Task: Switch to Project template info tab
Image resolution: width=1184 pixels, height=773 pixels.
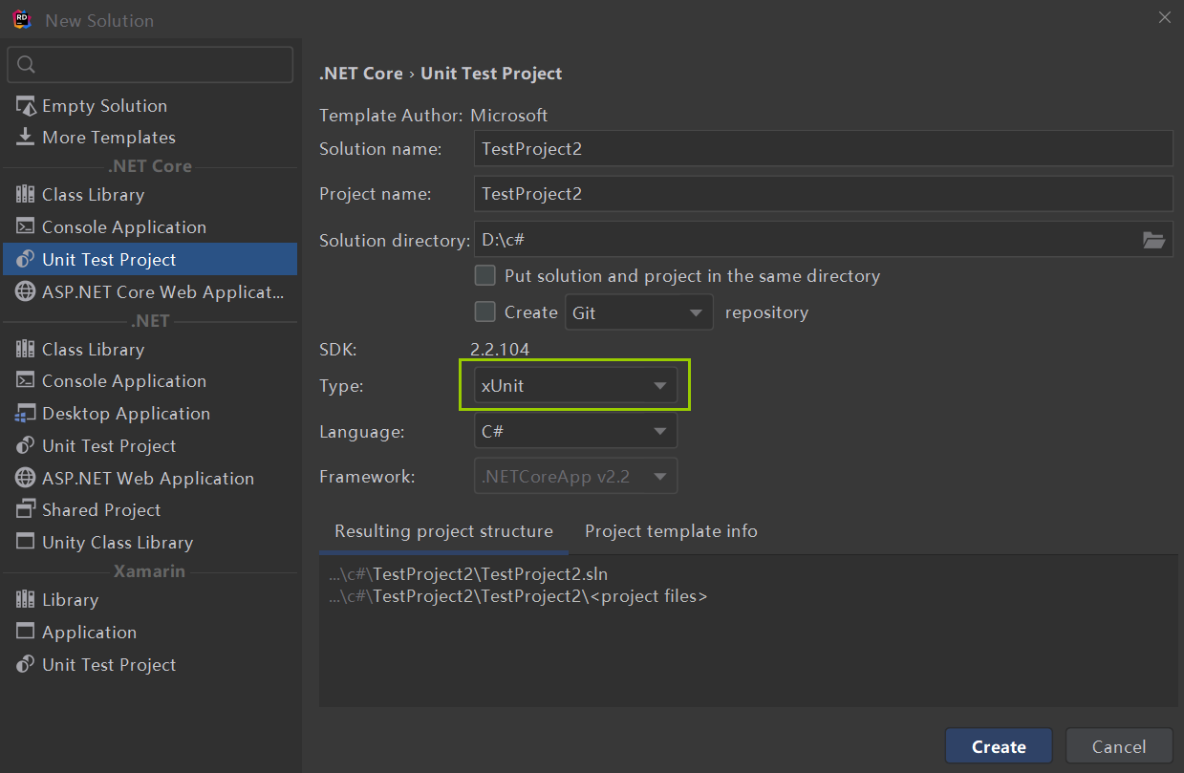Action: click(671, 531)
